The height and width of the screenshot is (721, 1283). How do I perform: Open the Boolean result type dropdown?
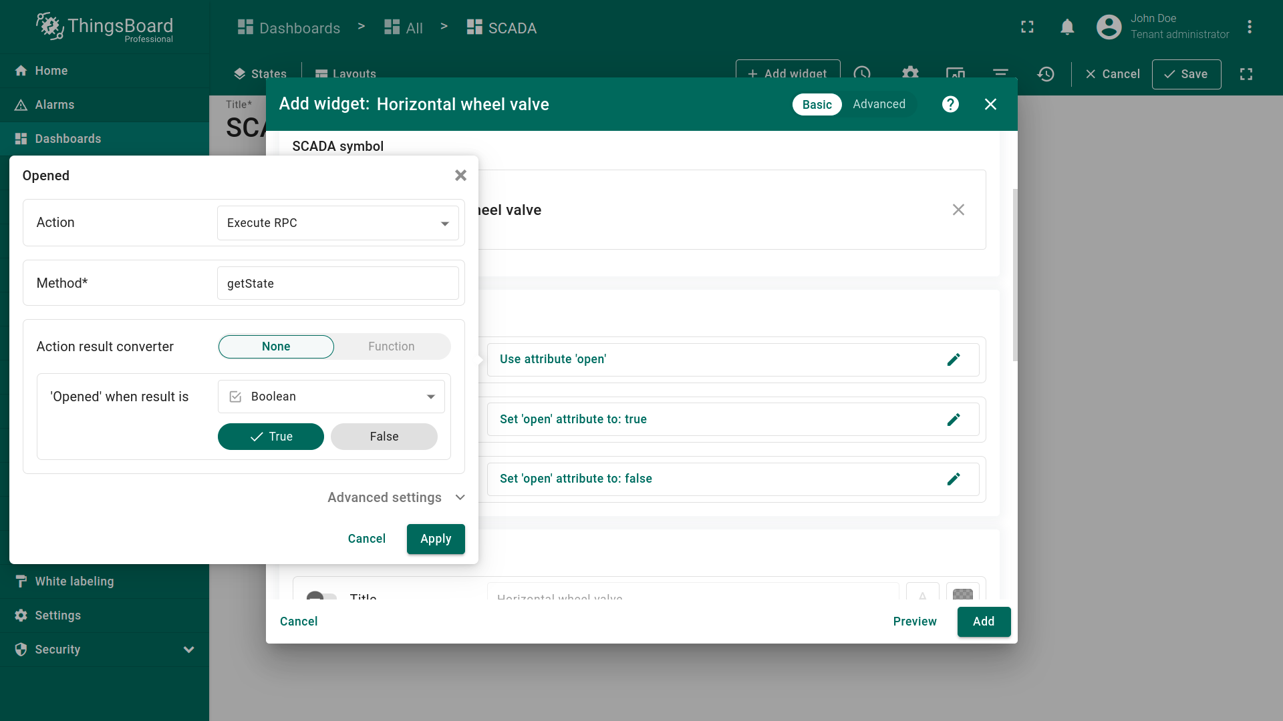331,397
